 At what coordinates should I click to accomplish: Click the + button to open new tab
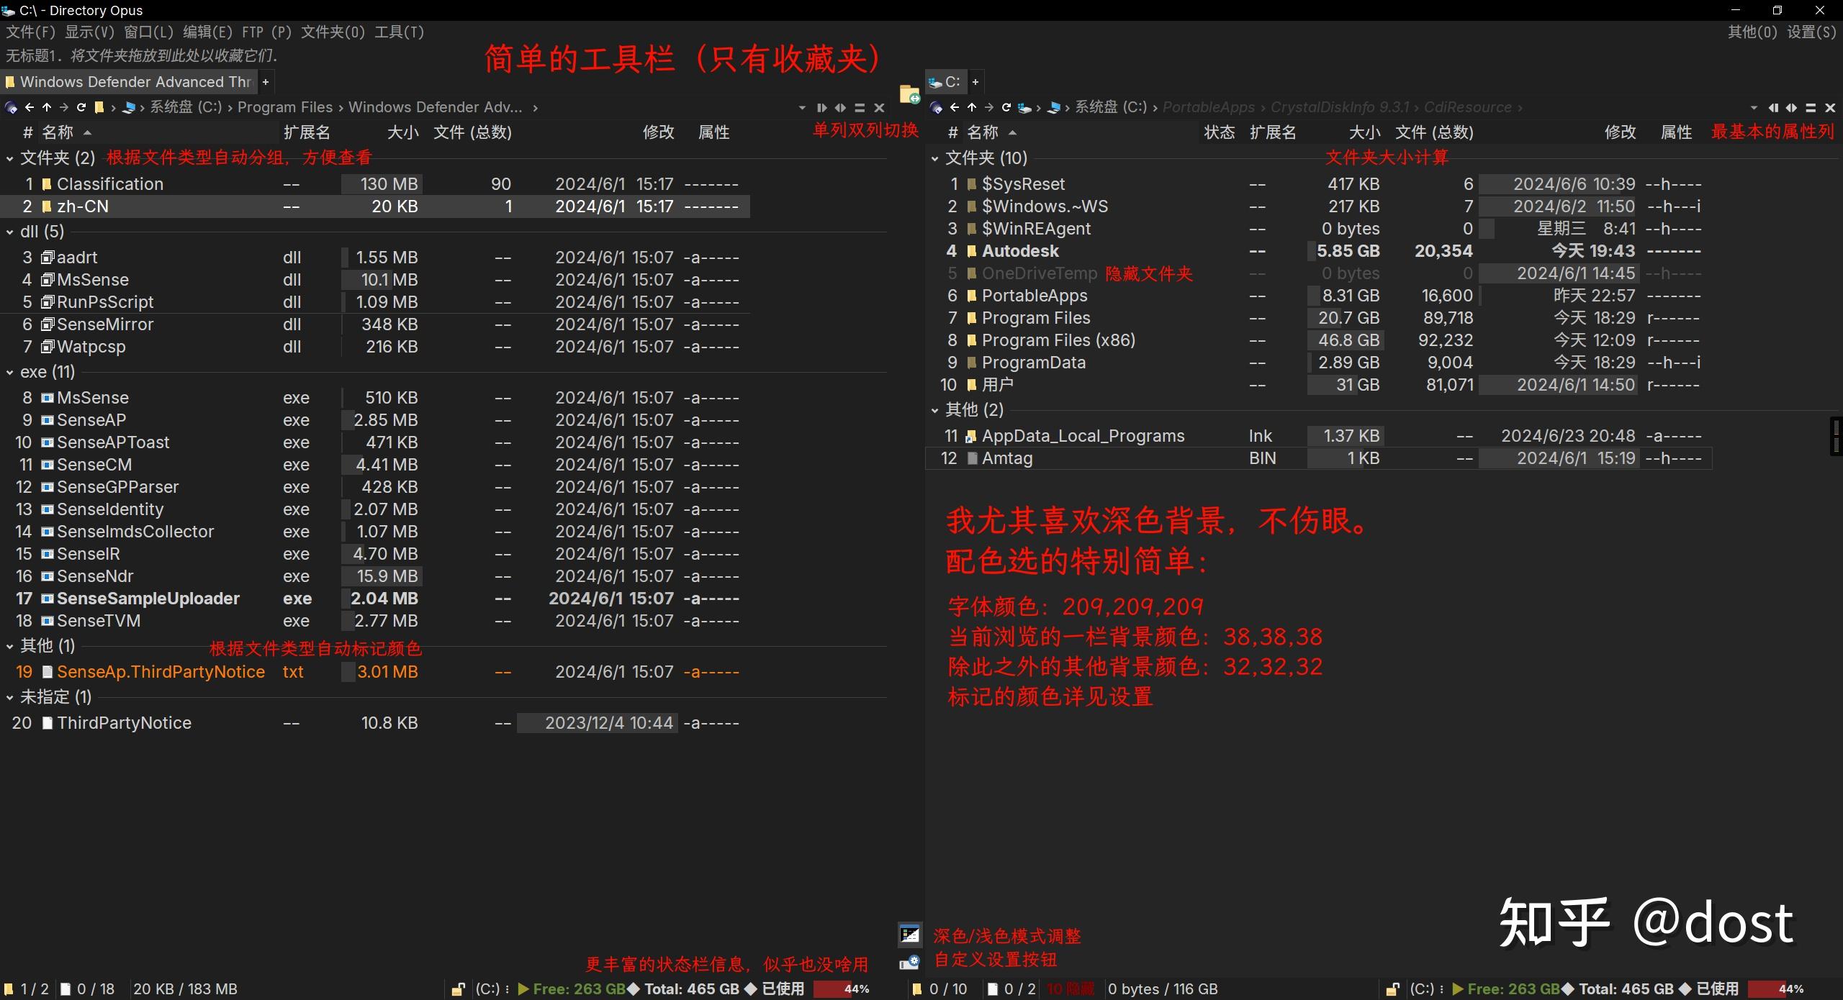[265, 81]
